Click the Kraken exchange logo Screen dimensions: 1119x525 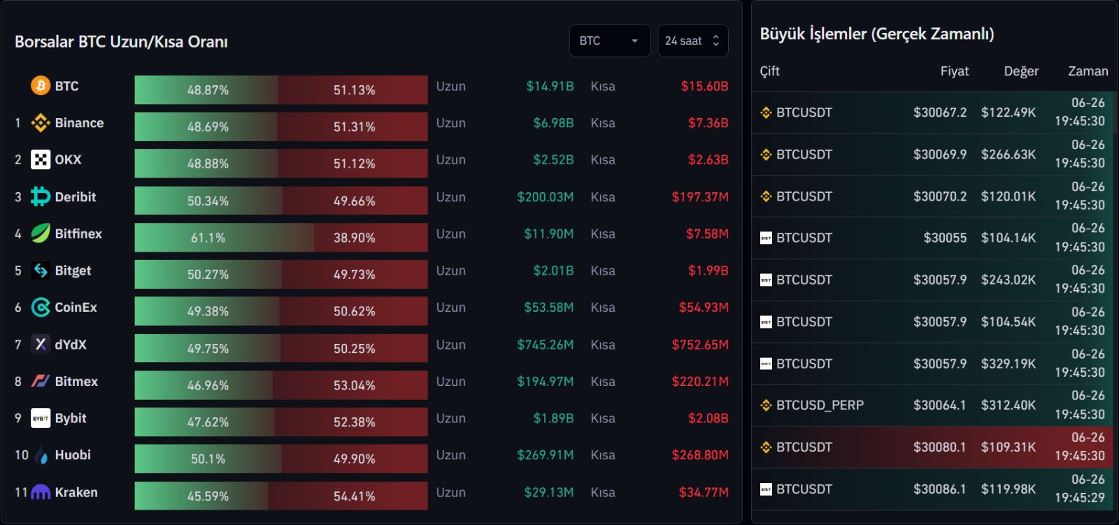(41, 492)
